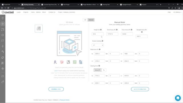Viewport: 183px width, 103px height.
Task: Open the location pin sidebar icon
Action: tap(3, 18)
